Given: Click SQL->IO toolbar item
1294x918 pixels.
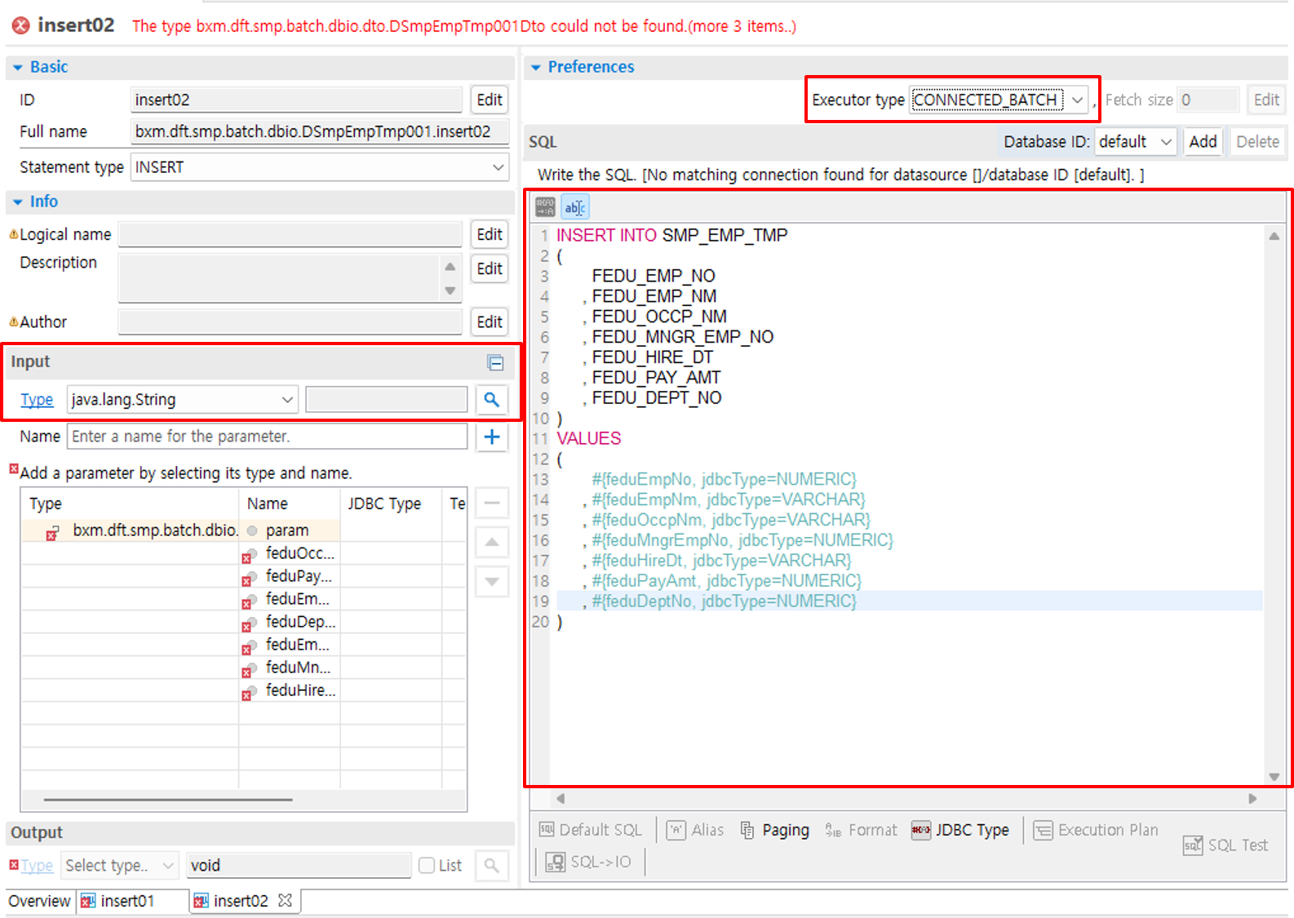Looking at the screenshot, I should (x=588, y=862).
